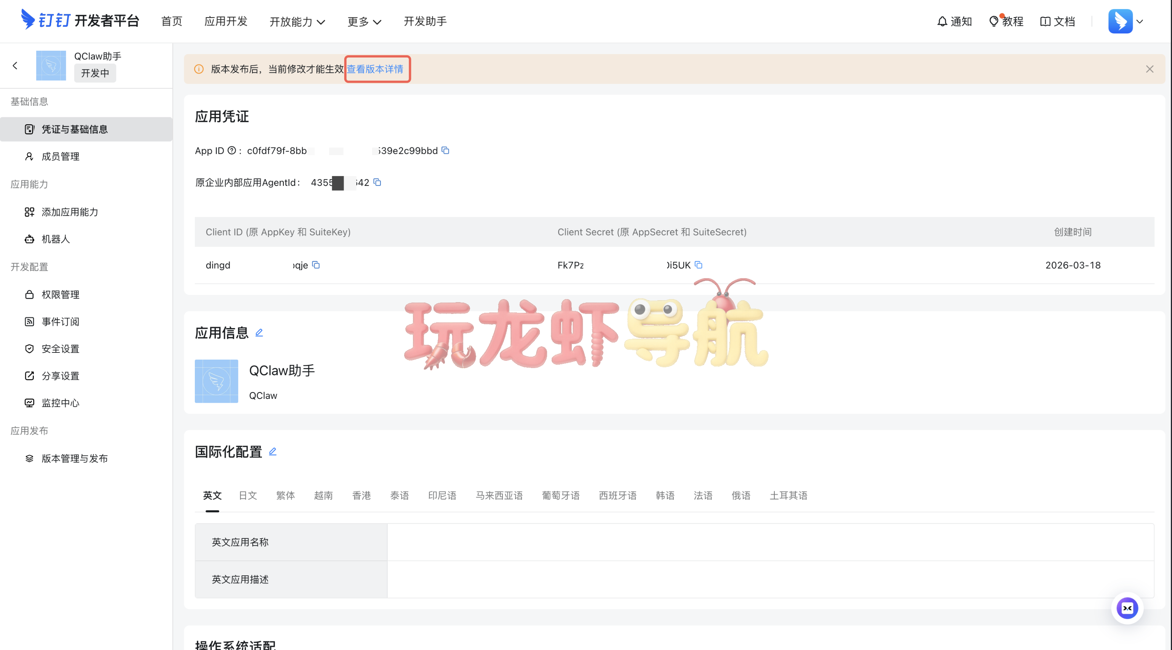Image resolution: width=1172 pixels, height=650 pixels.
Task: Select the 越南 language tab
Action: pos(323,495)
